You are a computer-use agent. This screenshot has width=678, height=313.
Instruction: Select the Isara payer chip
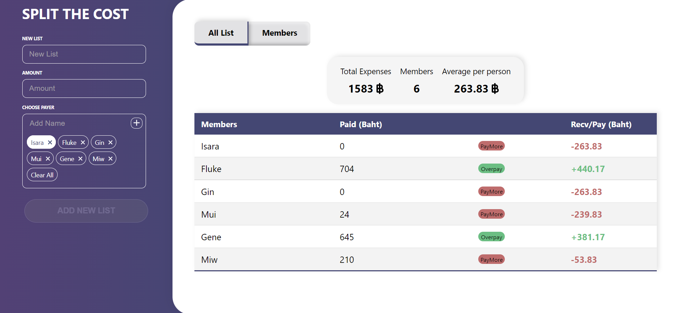(x=37, y=142)
